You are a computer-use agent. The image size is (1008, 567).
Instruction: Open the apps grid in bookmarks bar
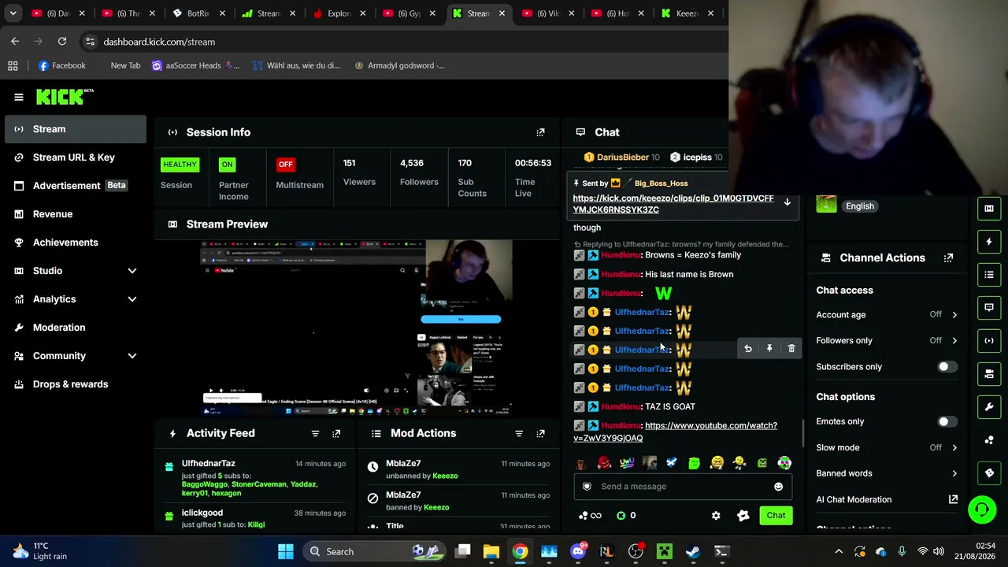coord(13,65)
